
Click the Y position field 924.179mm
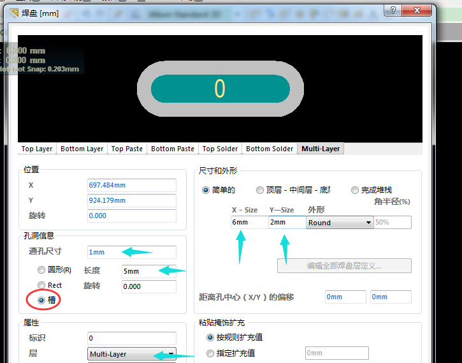click(132, 200)
